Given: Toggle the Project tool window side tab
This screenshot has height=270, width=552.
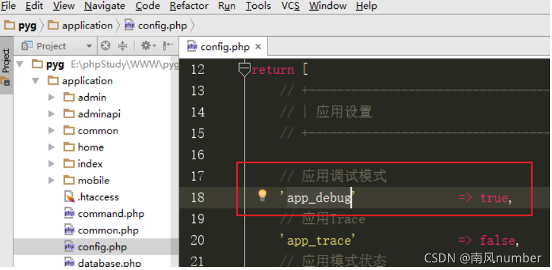Looking at the screenshot, I should (x=6, y=65).
